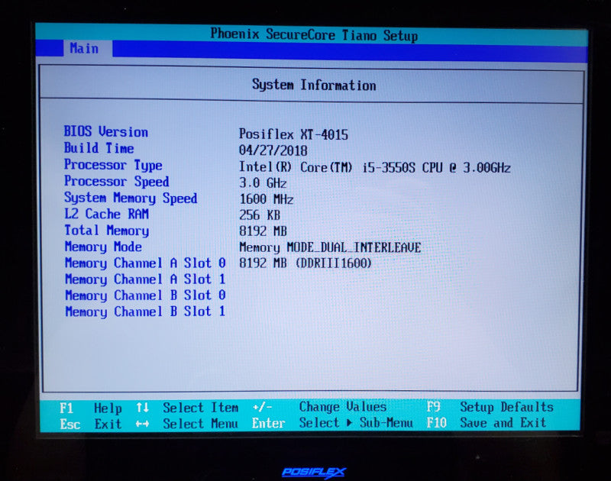
Task: Click the Phoenix SecureCore Tiano Setup title
Action: (314, 34)
